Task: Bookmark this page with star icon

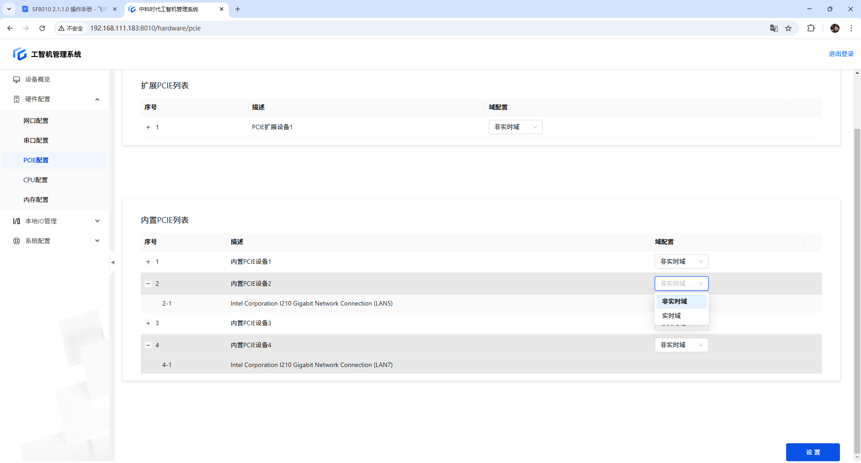Action: (x=788, y=28)
